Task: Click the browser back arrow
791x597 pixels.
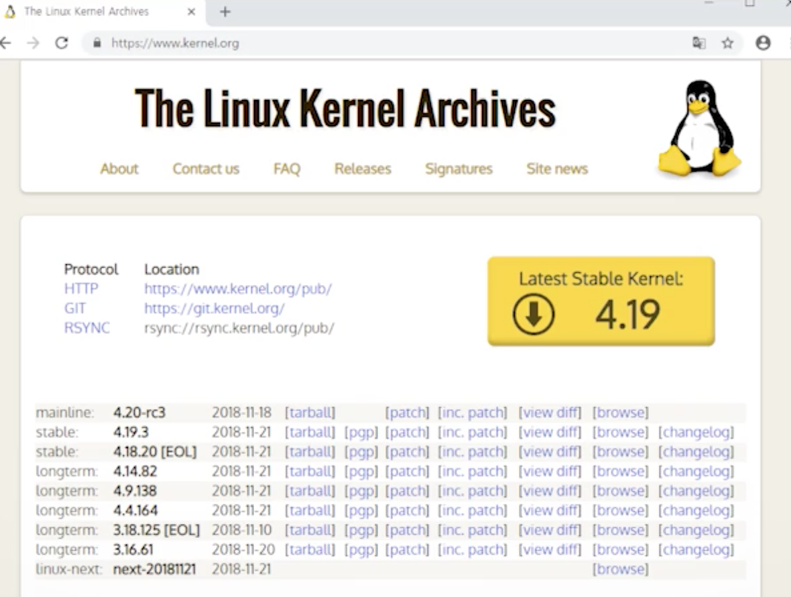Action: (5, 44)
